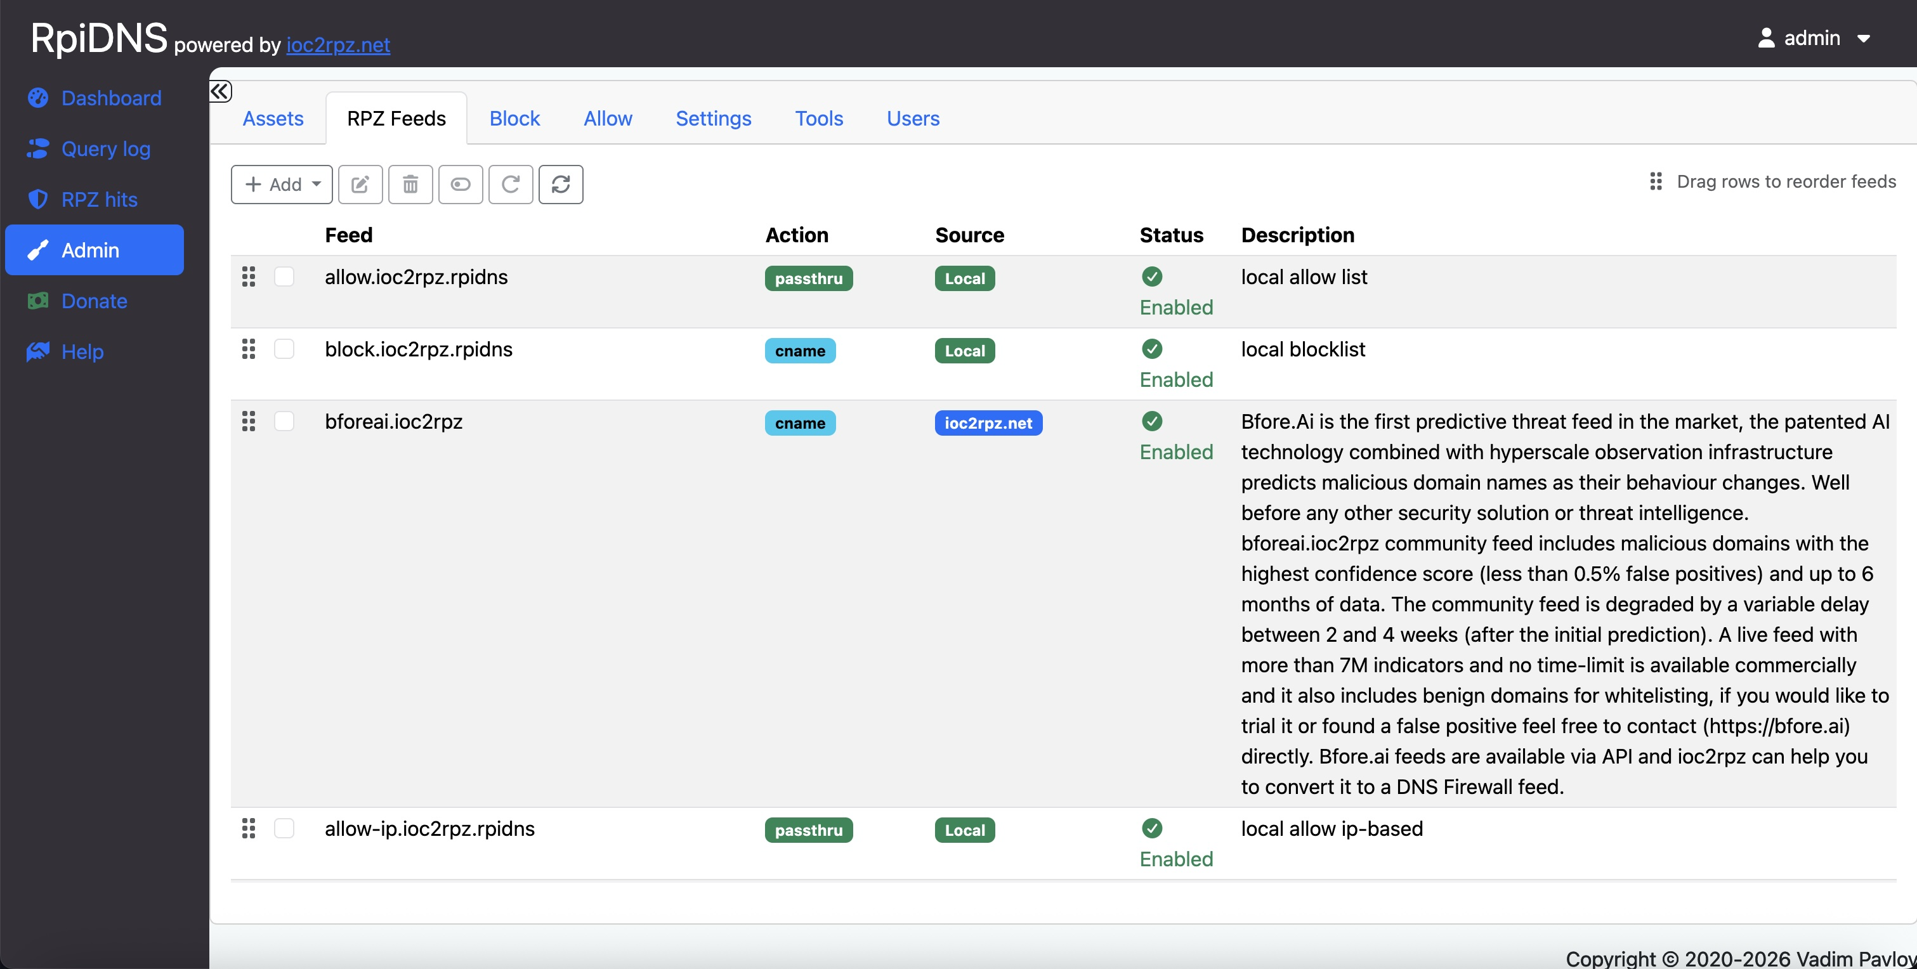Image resolution: width=1917 pixels, height=969 pixels.
Task: Tick the allow-ip.ioc2rpz.rpidns checkbox
Action: click(x=284, y=828)
